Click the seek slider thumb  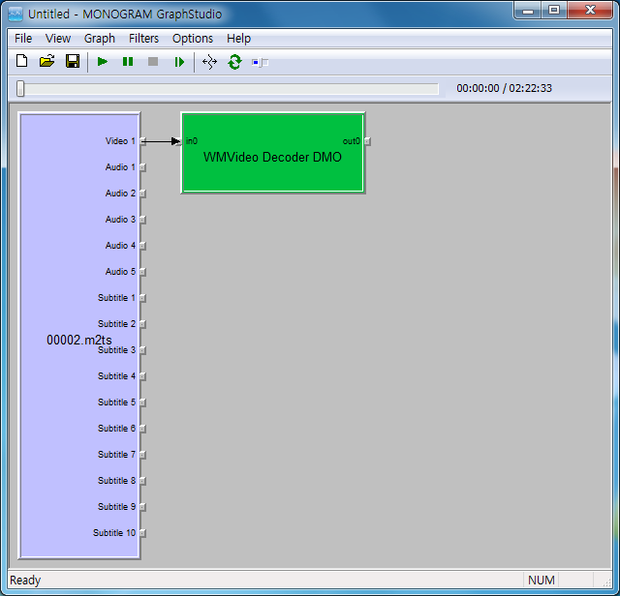(x=20, y=88)
